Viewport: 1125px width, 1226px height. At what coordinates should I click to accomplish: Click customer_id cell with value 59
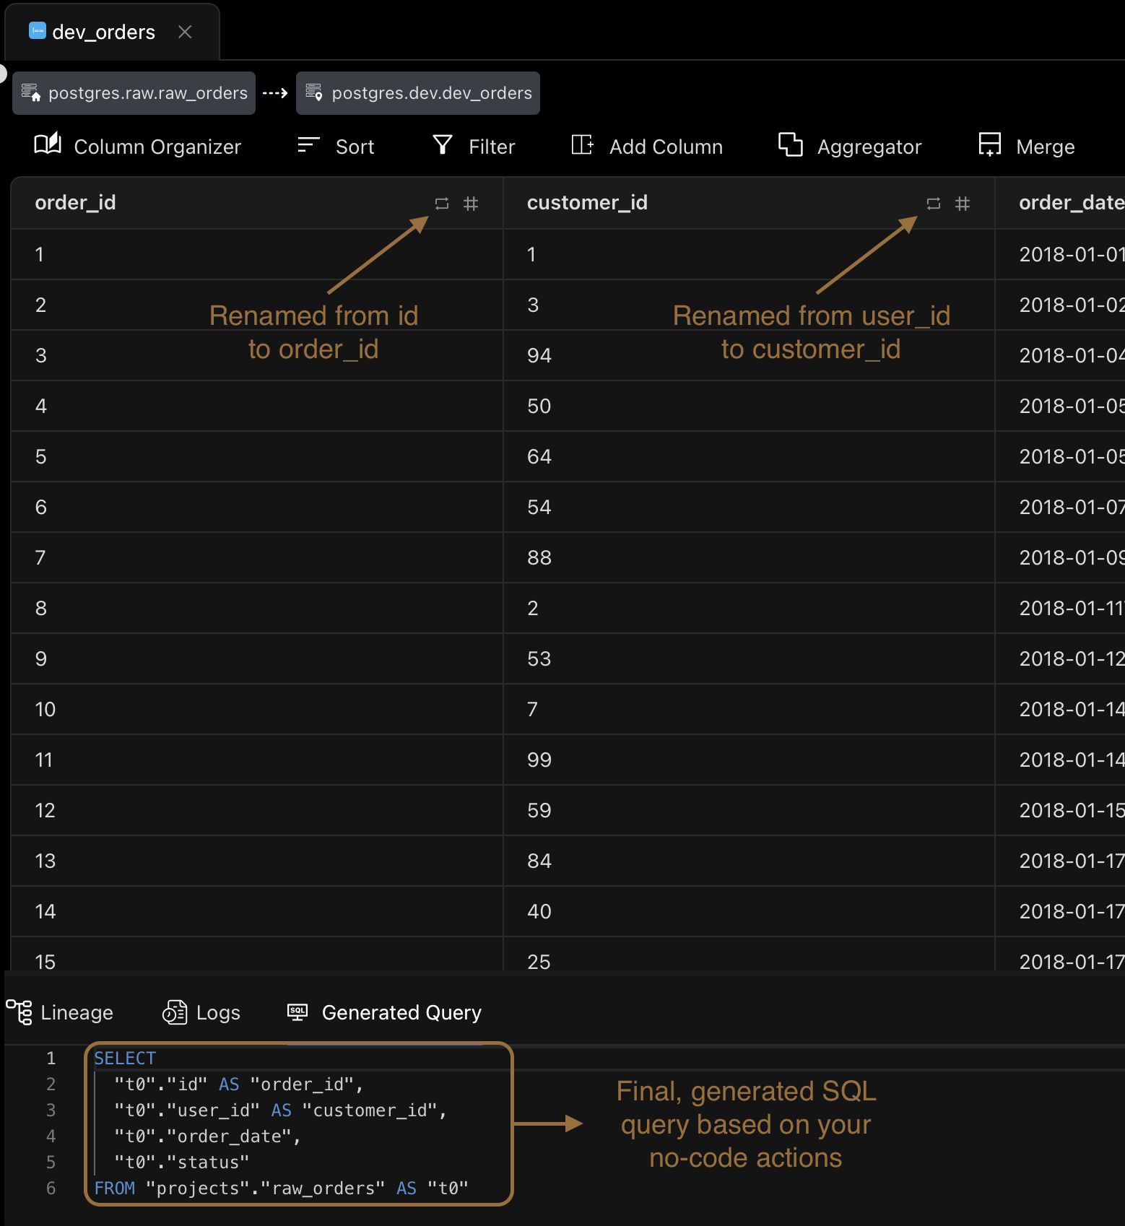click(749, 810)
